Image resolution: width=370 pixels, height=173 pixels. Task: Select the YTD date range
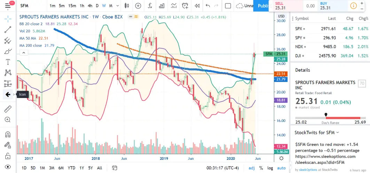[x=71, y=168]
